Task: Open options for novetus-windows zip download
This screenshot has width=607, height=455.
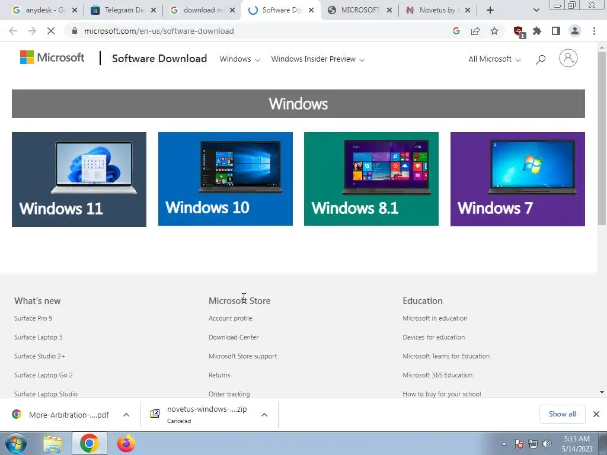Action: 264,415
